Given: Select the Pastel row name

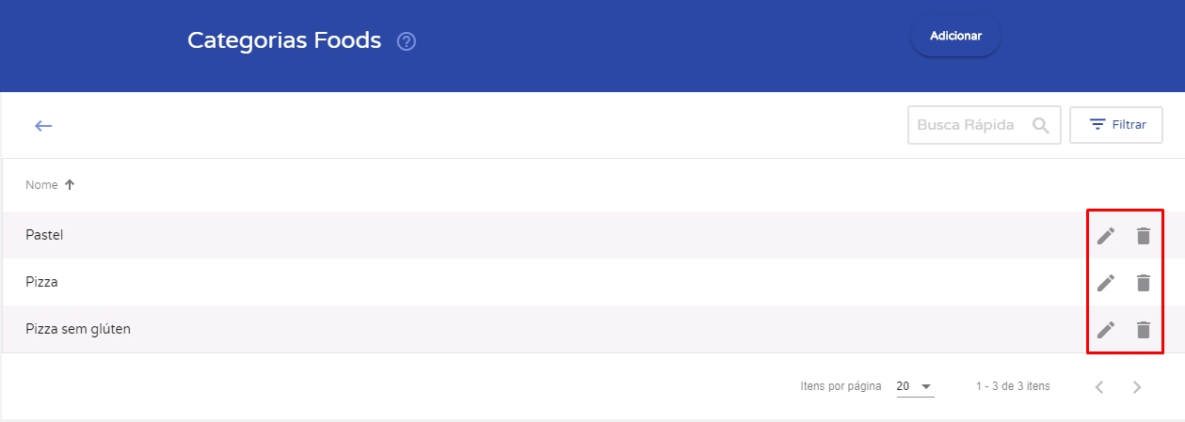Looking at the screenshot, I should (x=44, y=235).
